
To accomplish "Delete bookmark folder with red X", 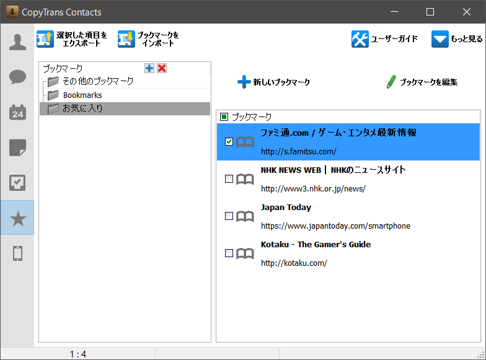I will click(x=162, y=68).
